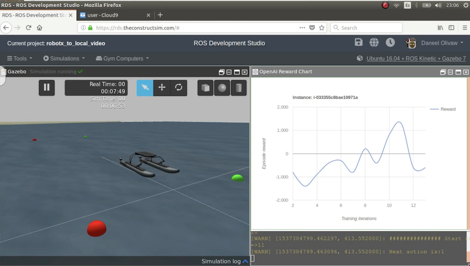This screenshot has height=266, width=470.
Task: Open Firefox library icon
Action: point(440,28)
